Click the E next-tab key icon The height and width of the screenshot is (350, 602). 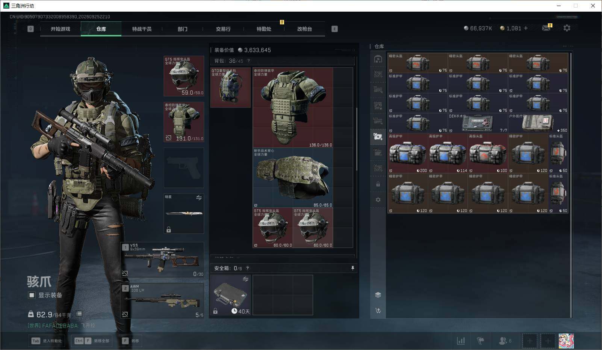[x=334, y=29]
